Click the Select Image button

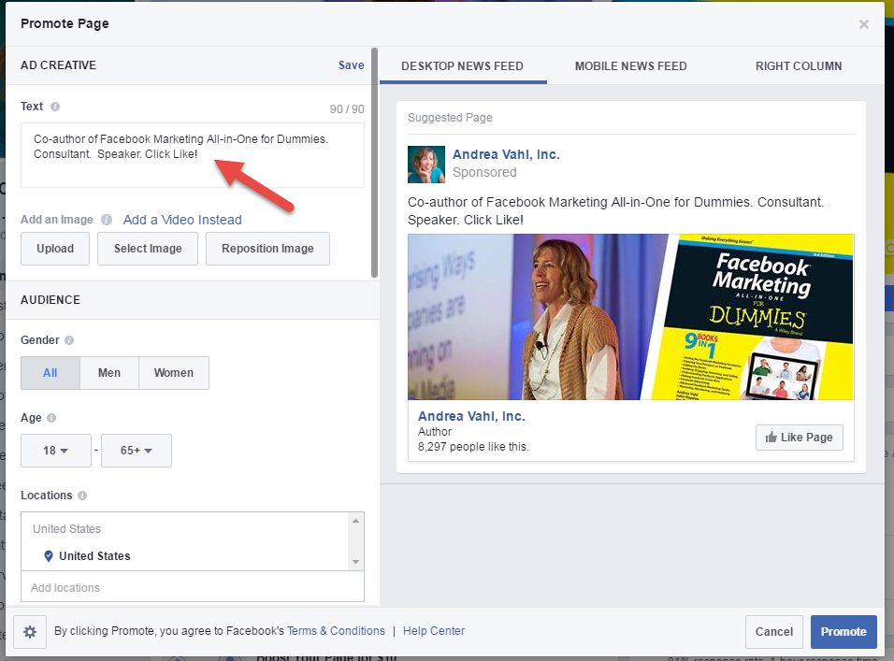tap(148, 249)
